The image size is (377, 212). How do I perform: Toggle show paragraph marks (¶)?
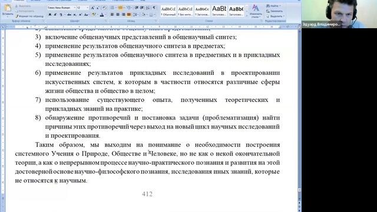tap(154, 8)
